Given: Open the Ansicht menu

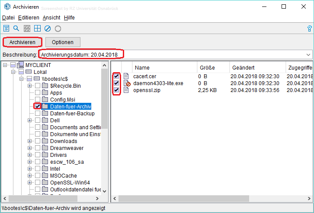Looking at the screenshot, I should (x=51, y=18).
